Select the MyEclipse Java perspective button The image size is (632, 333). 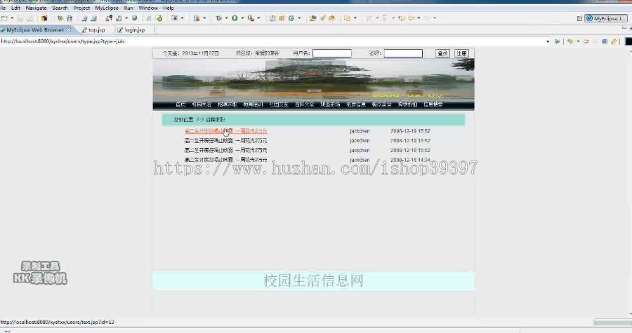pos(606,18)
